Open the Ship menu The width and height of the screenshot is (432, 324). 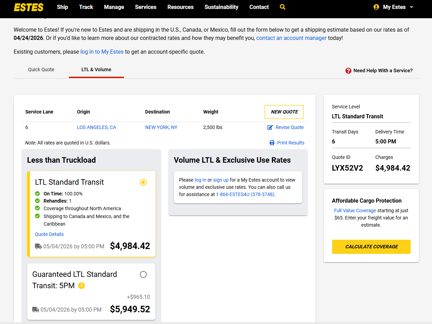(x=62, y=7)
